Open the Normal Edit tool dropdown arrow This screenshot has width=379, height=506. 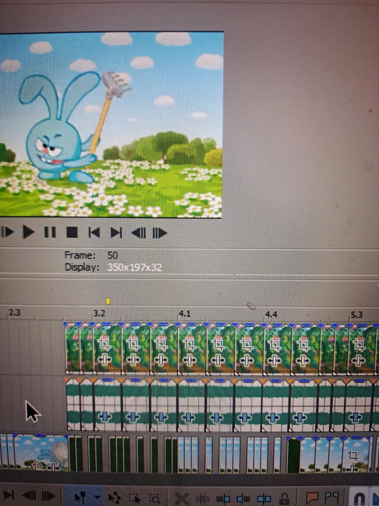97,498
